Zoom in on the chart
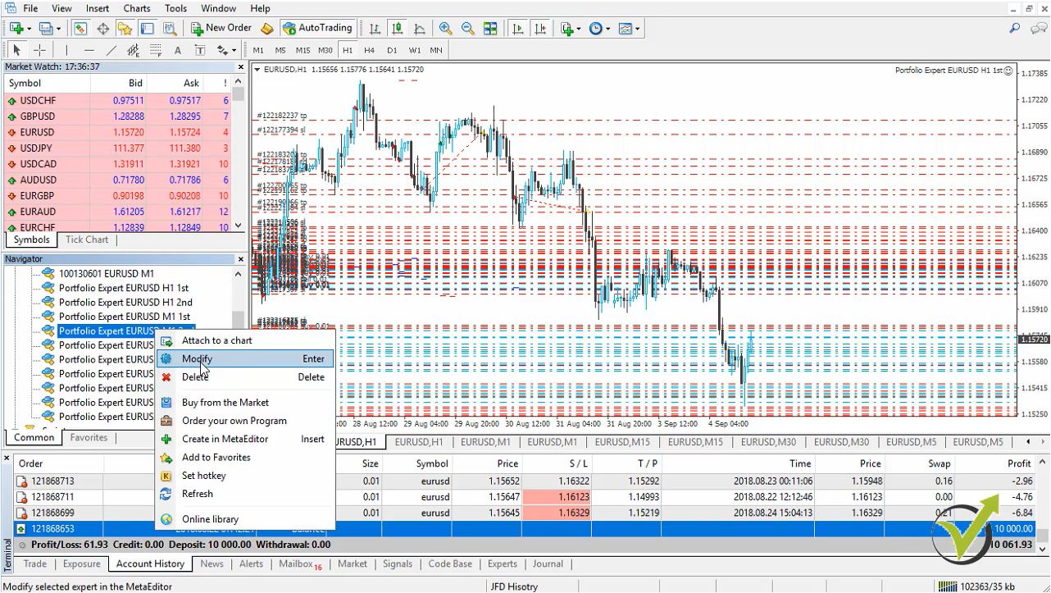This screenshot has width=1051, height=593. 445,29
